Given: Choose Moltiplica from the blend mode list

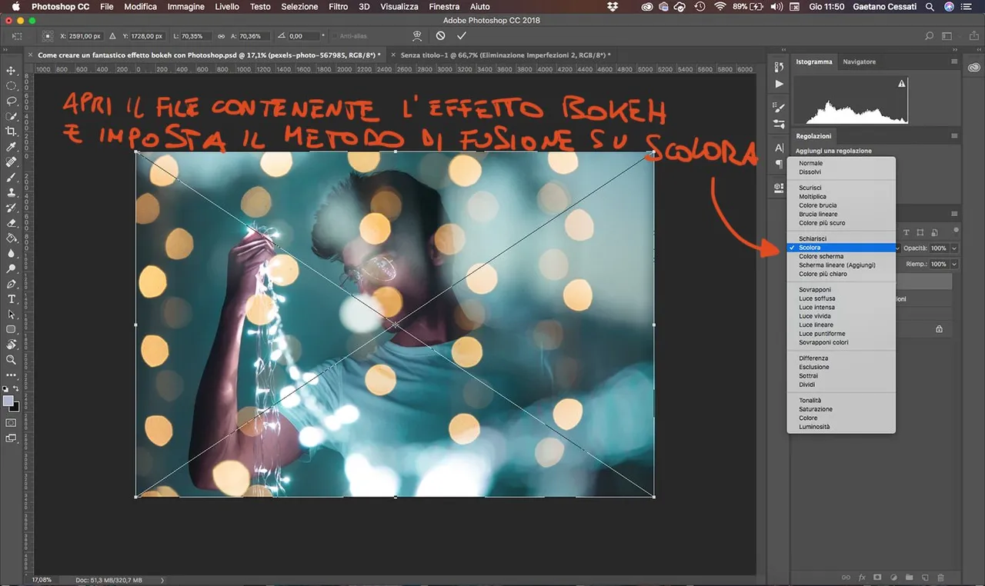Looking at the screenshot, I should (813, 197).
